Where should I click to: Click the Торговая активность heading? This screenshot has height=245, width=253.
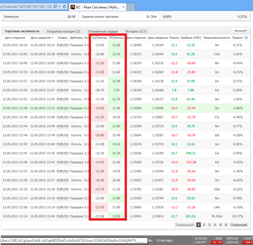pos(22,31)
